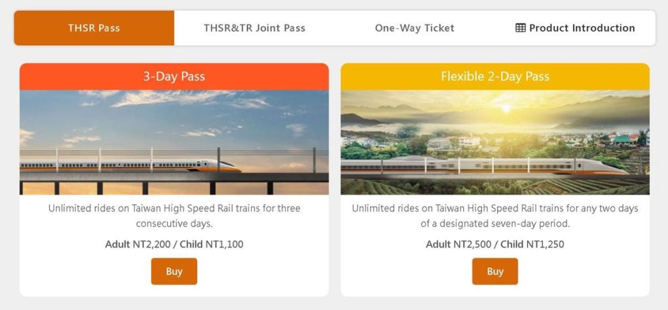The width and height of the screenshot is (668, 310).
Task: Click the three consecutive days description text
Action: pos(174,216)
